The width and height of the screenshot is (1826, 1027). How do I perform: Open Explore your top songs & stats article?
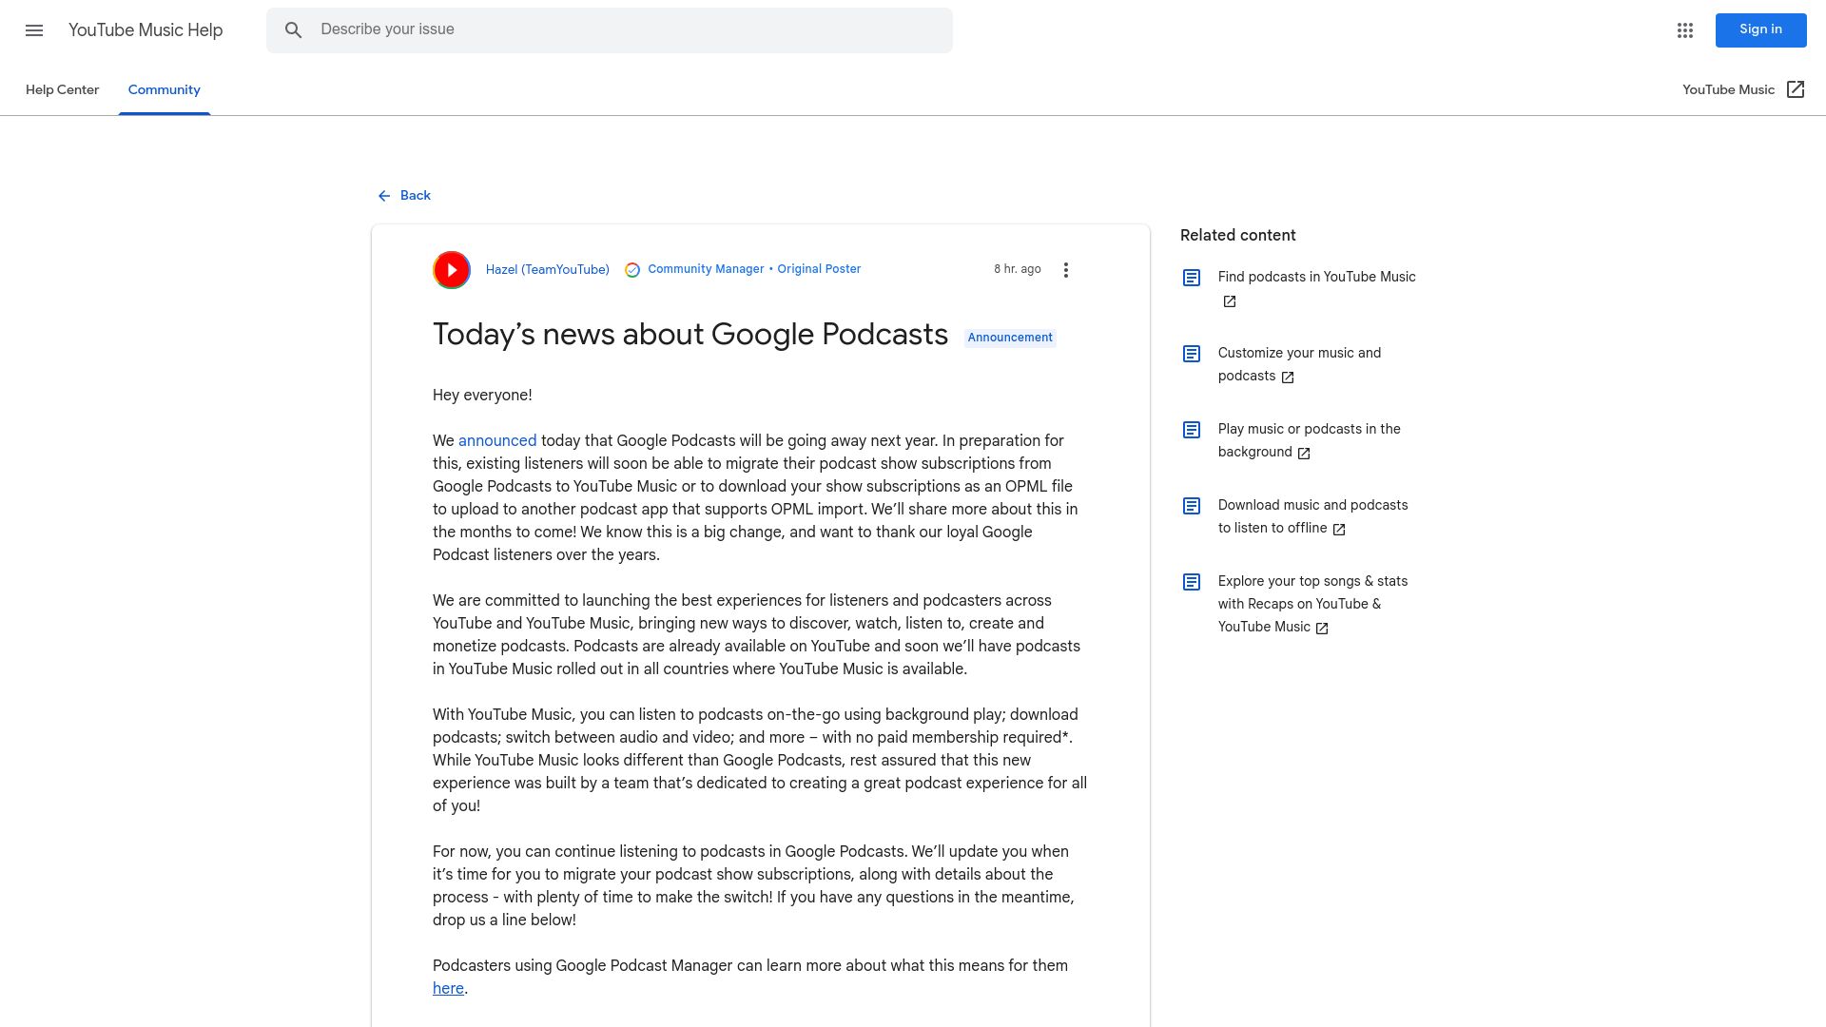1312,605
